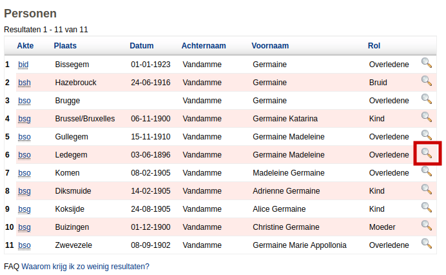
Task: Click the Akte column header
Action: click(x=25, y=46)
